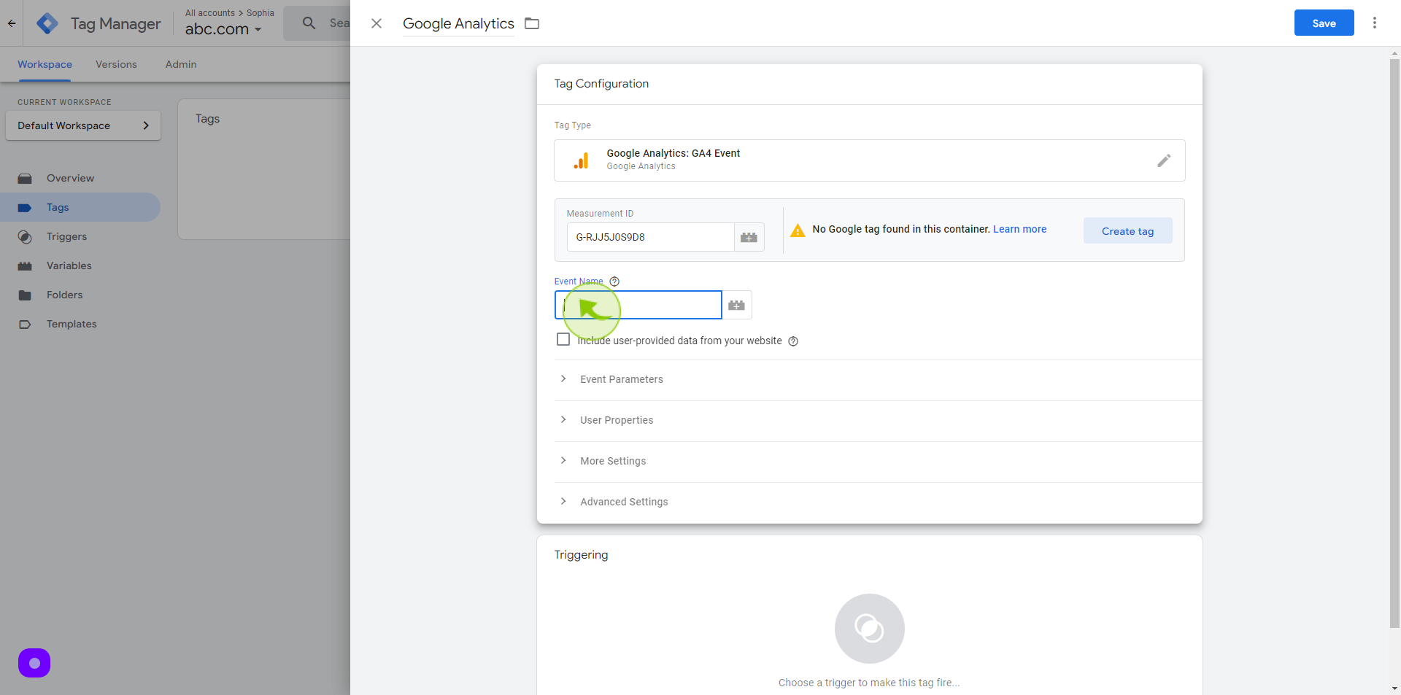
Task: Click the All accounts breadcrumb link
Action: [x=210, y=13]
